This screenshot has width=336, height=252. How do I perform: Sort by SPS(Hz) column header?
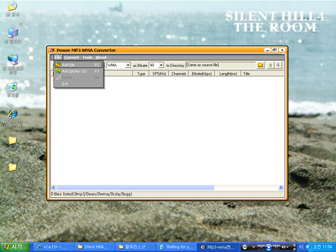(159, 74)
